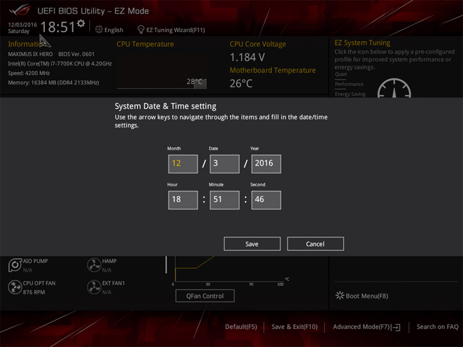Click the System Date & Time setting title
The image size is (463, 347).
[165, 106]
